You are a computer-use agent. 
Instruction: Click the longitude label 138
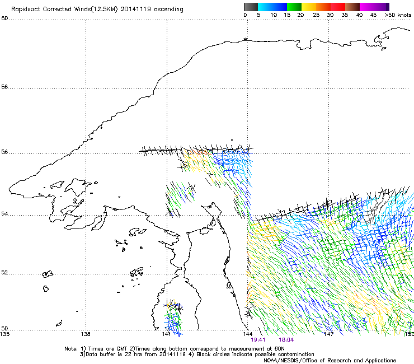click(x=86, y=334)
